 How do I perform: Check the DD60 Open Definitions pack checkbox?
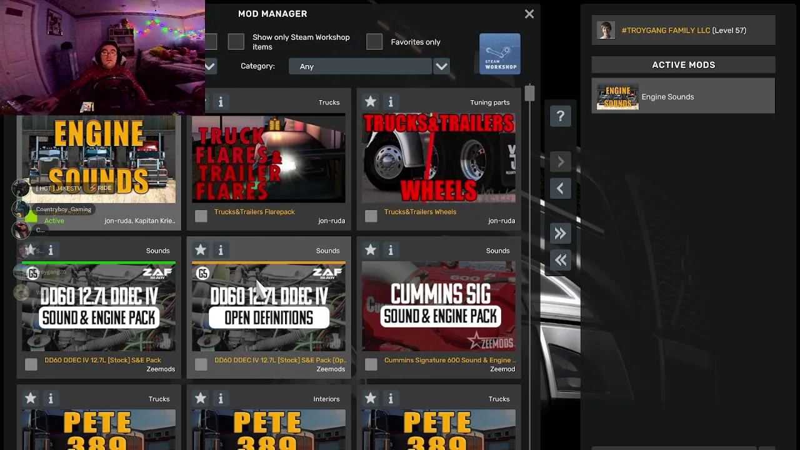coord(201,364)
